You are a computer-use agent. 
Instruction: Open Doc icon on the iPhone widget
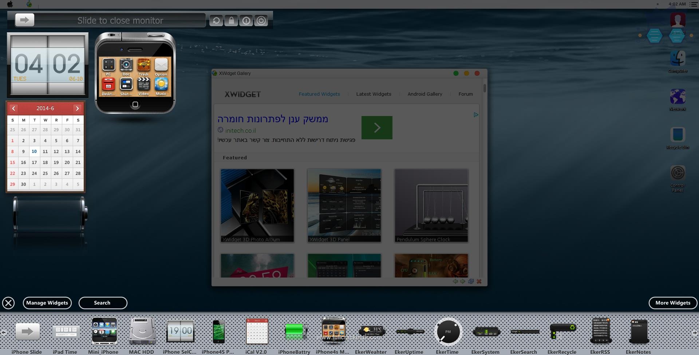pos(126,67)
